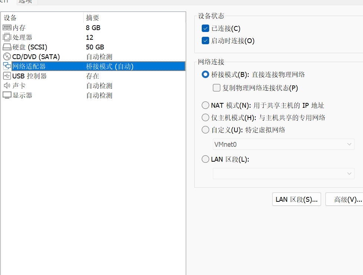363x275 pixels.
Task: Open the empty LAN segment dropdown
Action: pos(283,174)
